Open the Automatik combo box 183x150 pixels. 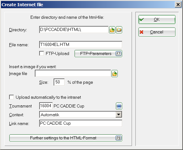coord(81,114)
